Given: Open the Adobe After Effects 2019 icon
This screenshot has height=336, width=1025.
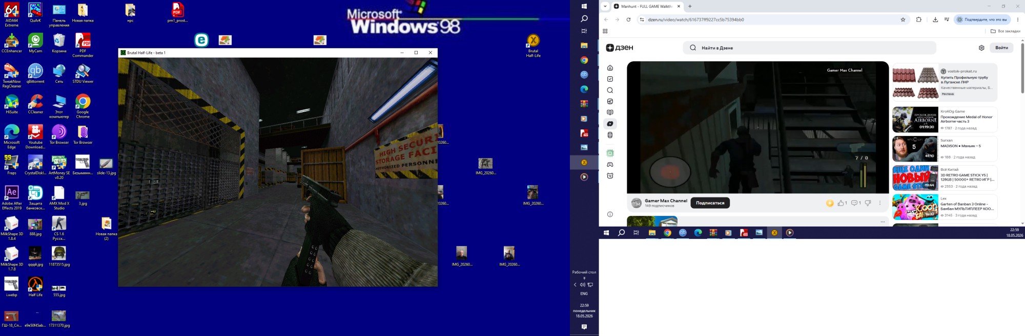Looking at the screenshot, I should [x=11, y=198].
